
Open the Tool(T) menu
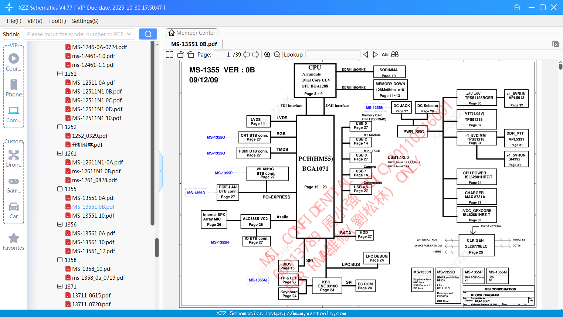57,21
